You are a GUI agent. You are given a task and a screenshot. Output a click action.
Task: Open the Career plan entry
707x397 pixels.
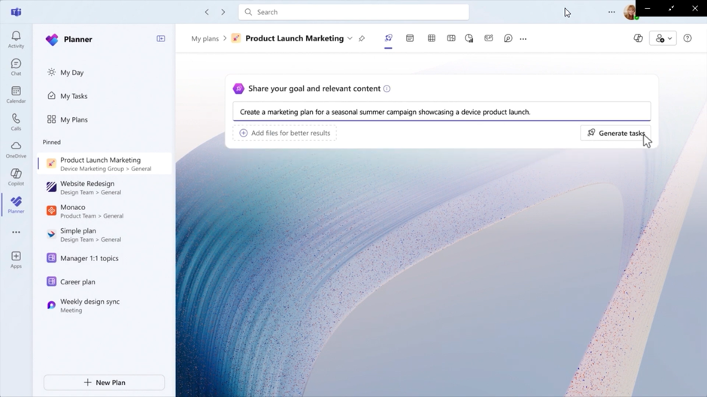[x=105, y=281]
